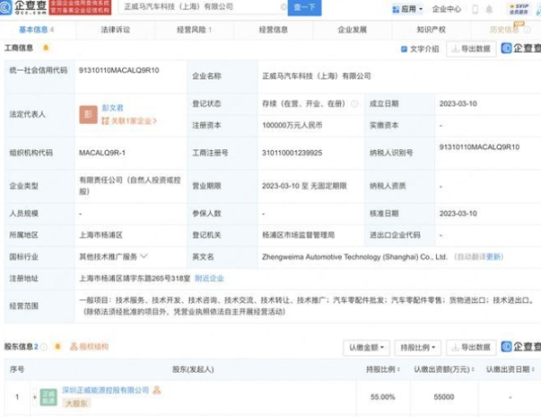Switch to the 经营信息 tab

pos(273,30)
